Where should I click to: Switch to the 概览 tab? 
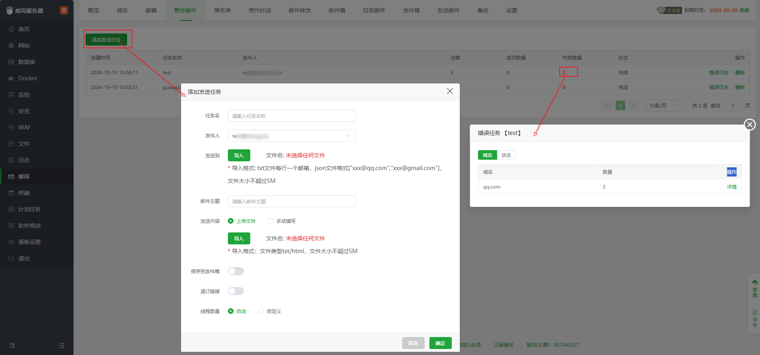point(94,10)
